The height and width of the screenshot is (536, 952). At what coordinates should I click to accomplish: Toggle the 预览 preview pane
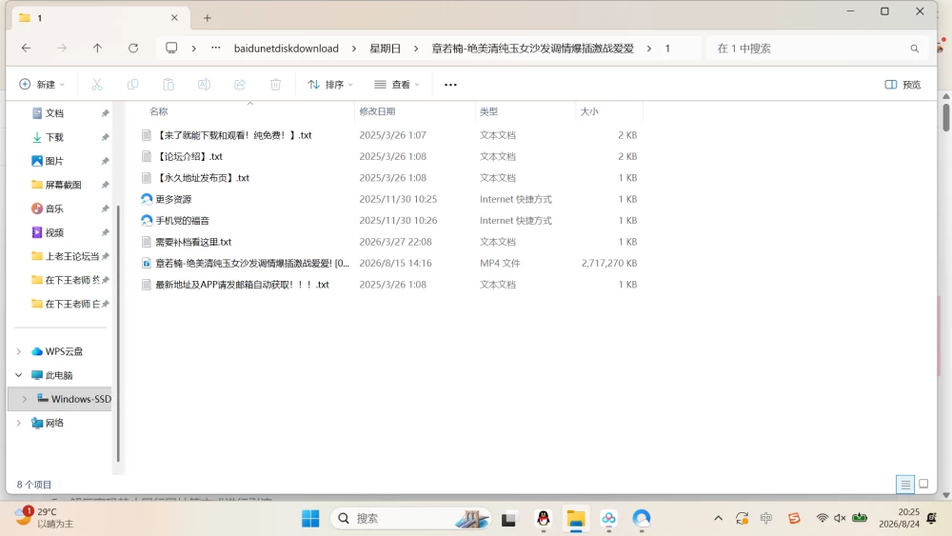click(x=902, y=85)
